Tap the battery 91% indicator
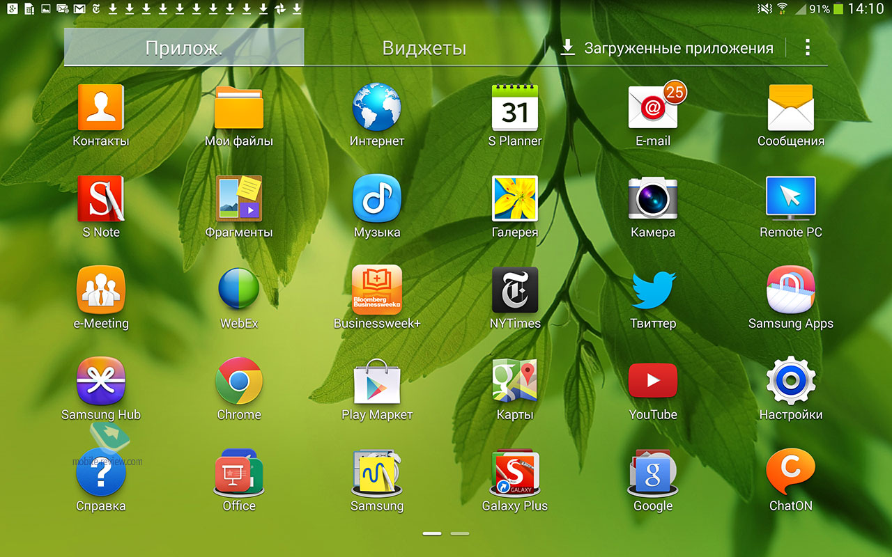 826,9
